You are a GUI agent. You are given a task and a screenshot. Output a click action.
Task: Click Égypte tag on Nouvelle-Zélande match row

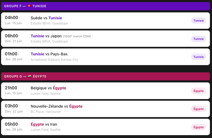[x=198, y=109]
